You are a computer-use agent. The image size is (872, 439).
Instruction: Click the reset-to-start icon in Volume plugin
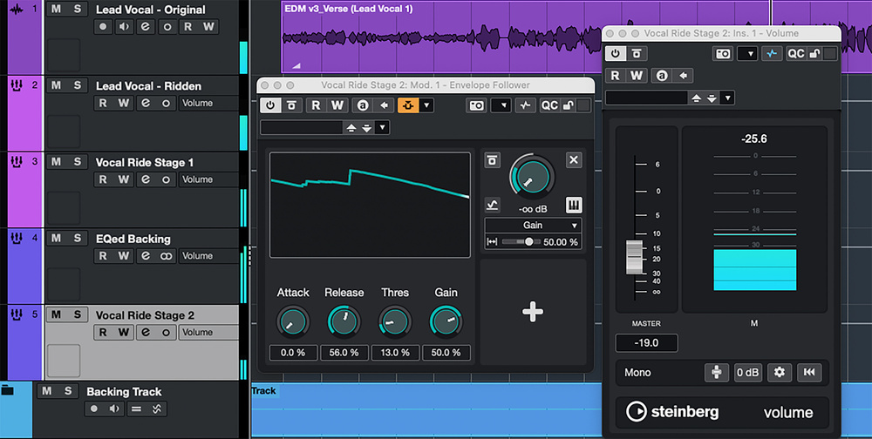point(809,372)
